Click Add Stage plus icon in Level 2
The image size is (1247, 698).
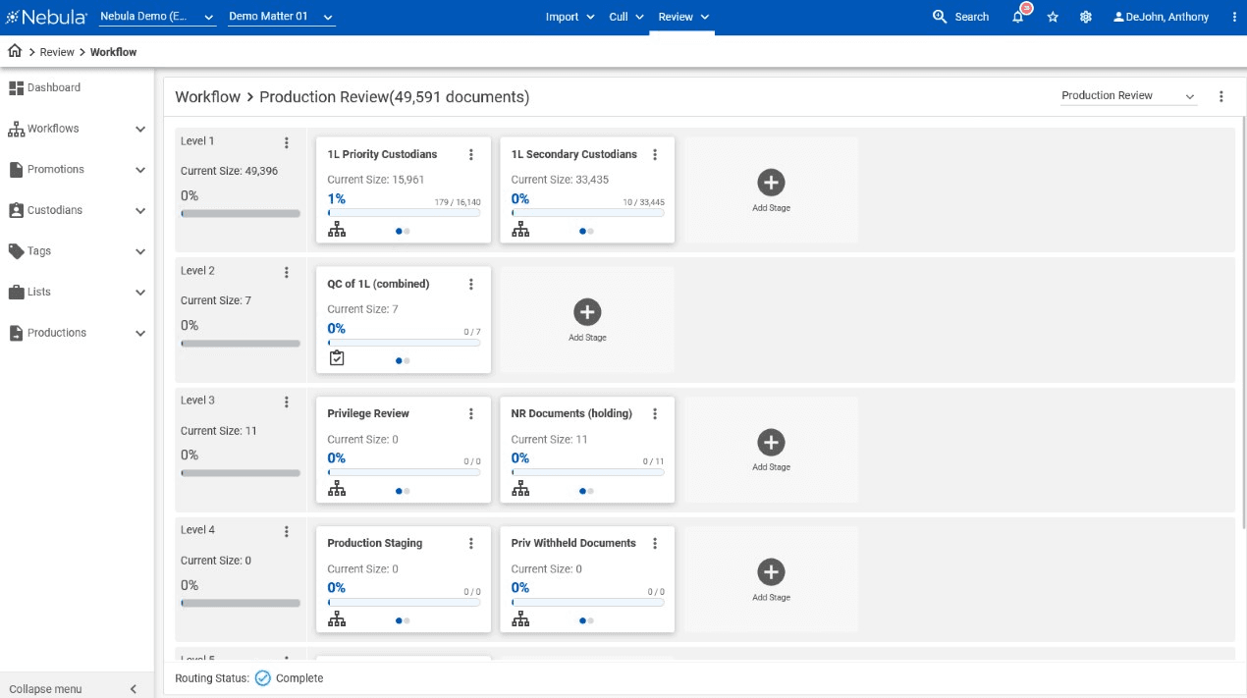pyautogui.click(x=587, y=312)
